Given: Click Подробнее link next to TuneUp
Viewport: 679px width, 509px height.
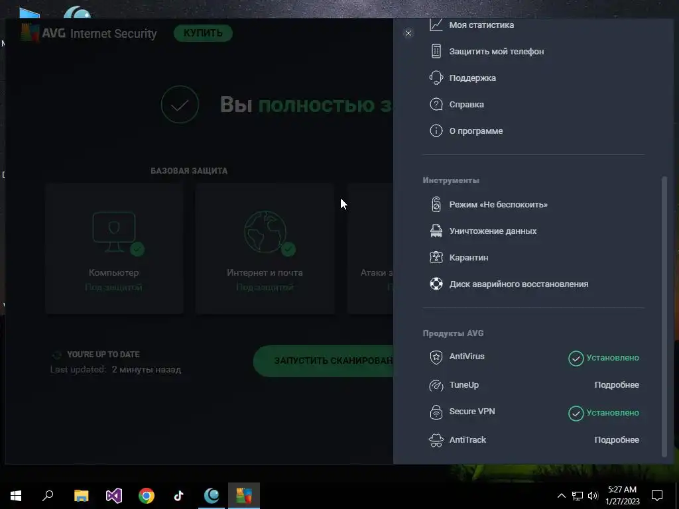Looking at the screenshot, I should (x=617, y=385).
